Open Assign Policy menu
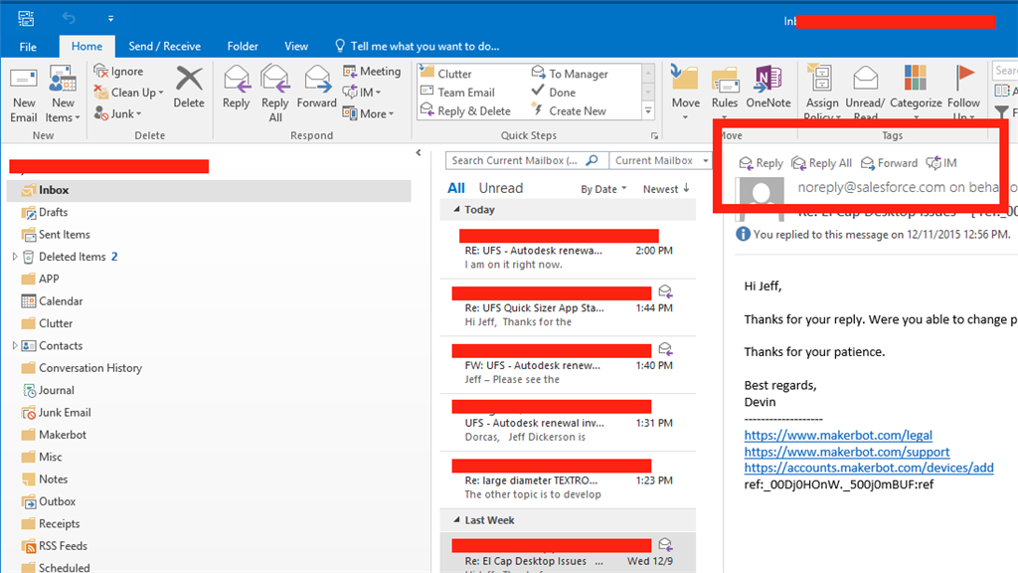The image size is (1018, 573). pyautogui.click(x=822, y=93)
